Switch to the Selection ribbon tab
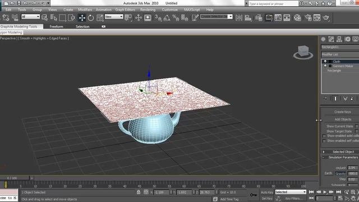This screenshot has width=359, height=202. click(x=82, y=26)
